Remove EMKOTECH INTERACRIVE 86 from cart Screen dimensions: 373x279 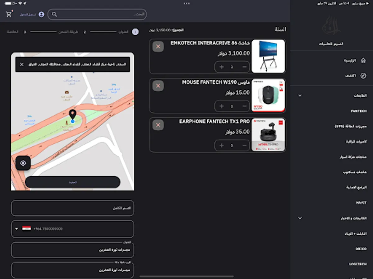158,46
